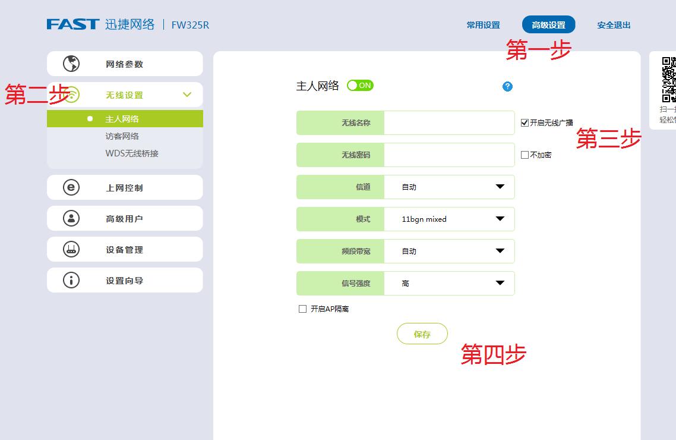Enable the 开启AP隔离 checkbox
Image resolution: width=676 pixels, height=440 pixels.
tap(302, 308)
